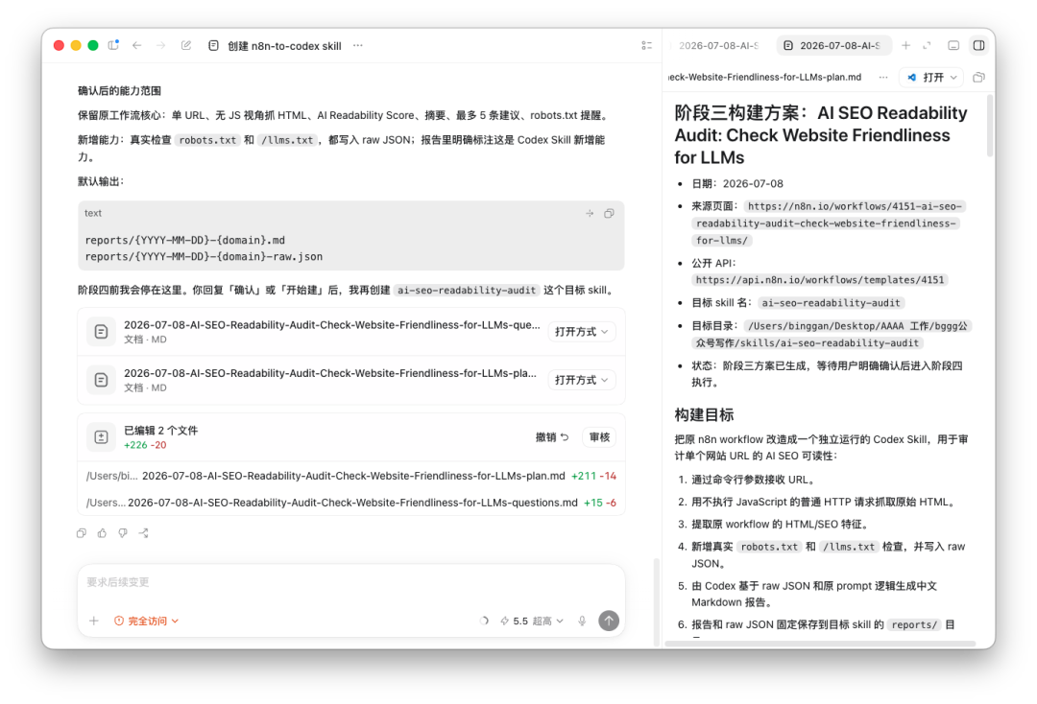This screenshot has width=1037, height=704.
Task: Start voice input with microphone icon
Action: (x=582, y=621)
